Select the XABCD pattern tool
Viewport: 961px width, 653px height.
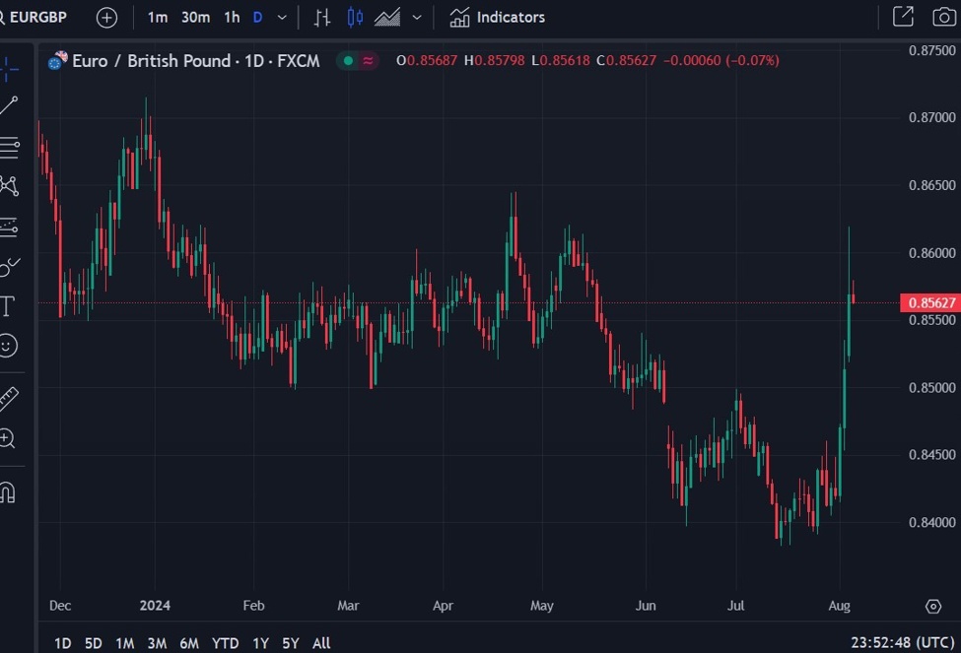(8, 185)
